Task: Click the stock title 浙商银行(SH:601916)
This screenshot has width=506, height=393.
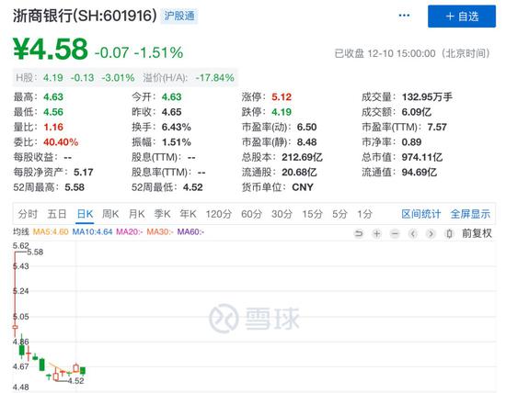Action: pos(85,16)
